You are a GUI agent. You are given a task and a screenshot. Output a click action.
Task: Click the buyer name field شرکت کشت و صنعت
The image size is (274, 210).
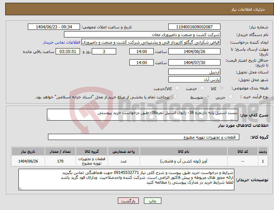142,34
